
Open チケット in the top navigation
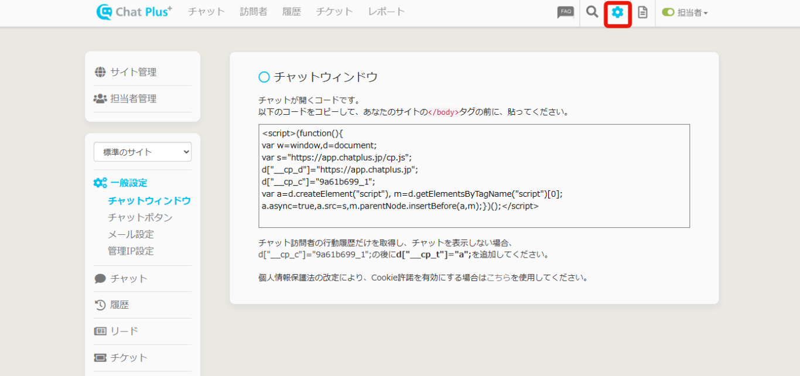tap(334, 12)
